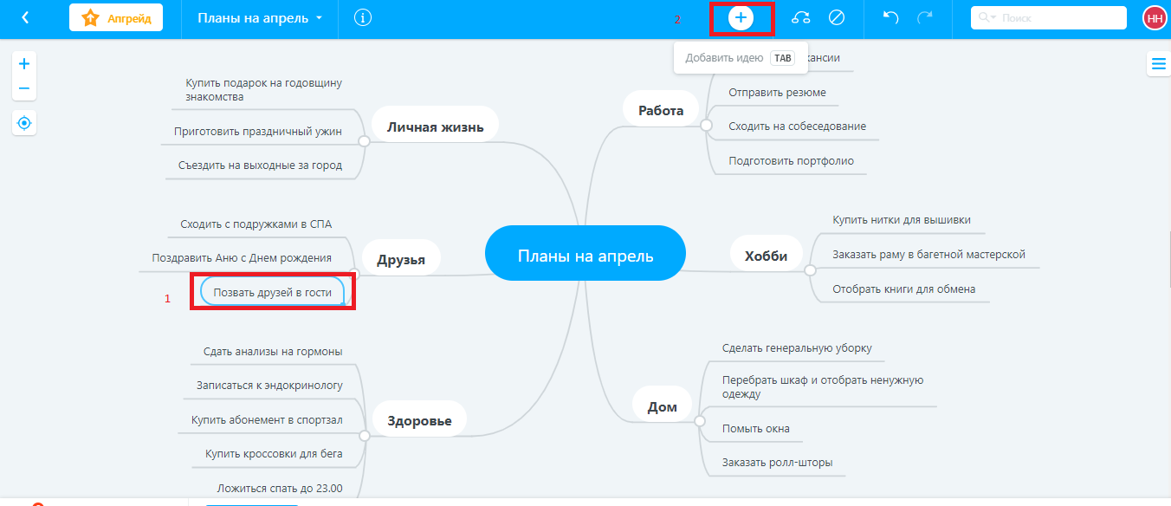Click the crossed-circle icon in the toolbar
The image size is (1171, 506).
click(x=837, y=17)
